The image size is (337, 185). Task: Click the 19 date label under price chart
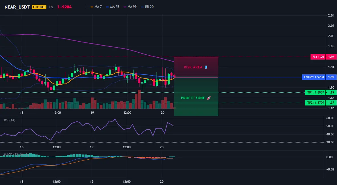pos(92,113)
